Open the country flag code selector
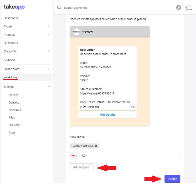Image resolution: width=196 pixels, height=184 pixels. [x=74, y=156]
